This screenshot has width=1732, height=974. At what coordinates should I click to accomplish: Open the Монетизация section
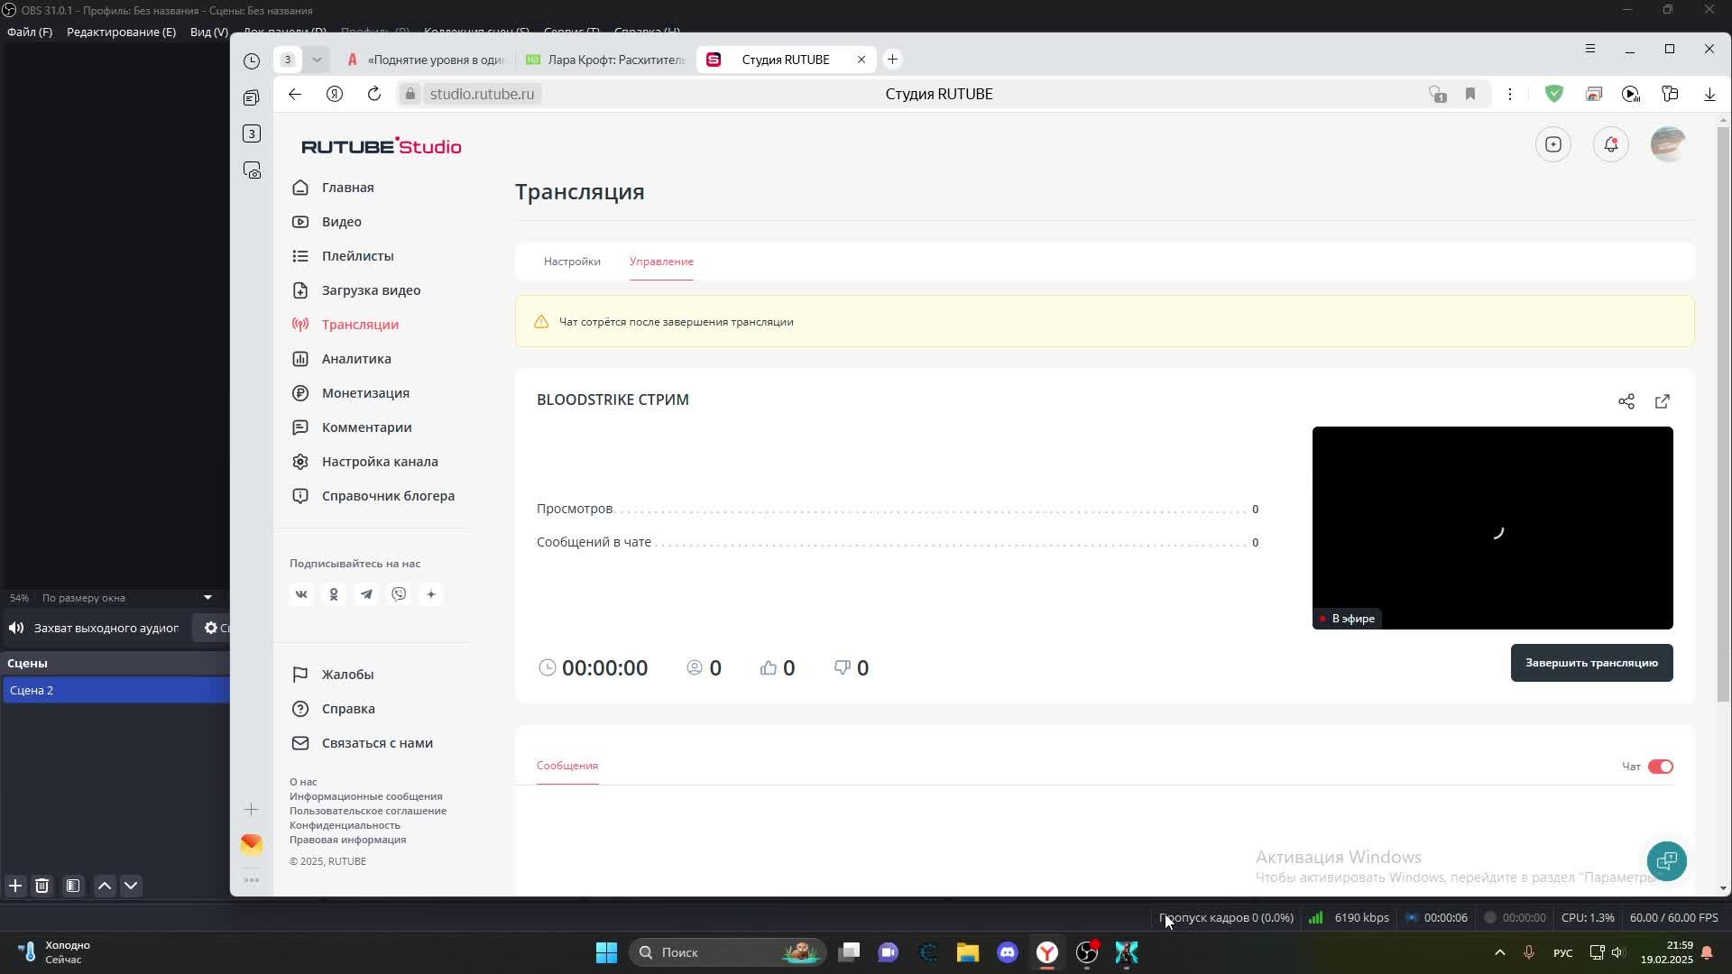click(364, 392)
